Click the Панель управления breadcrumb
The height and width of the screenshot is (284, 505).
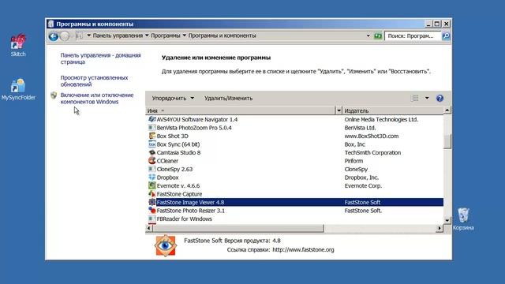118,35
